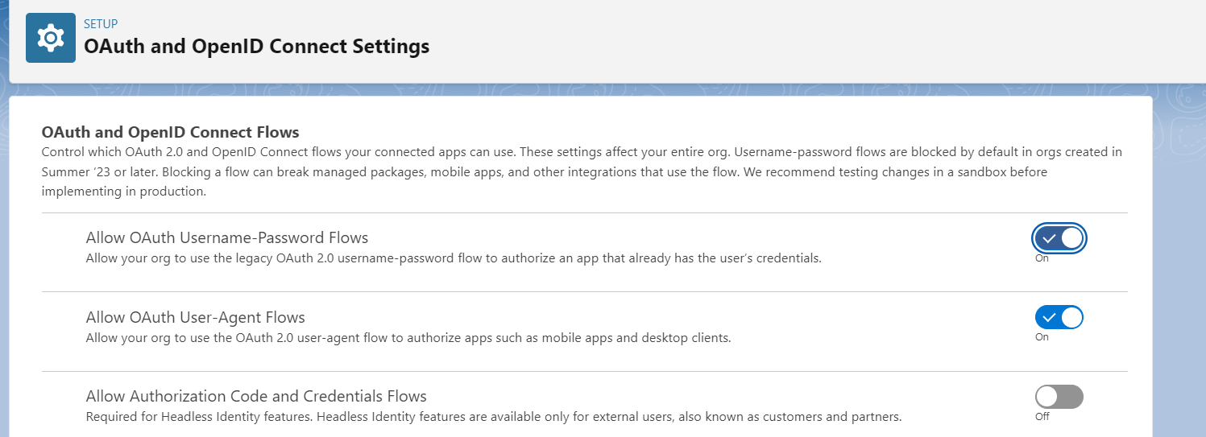Screen dimensions: 1206x437
Task: Select the OAuth and OpenID Connect Flows heading
Action: 170,132
